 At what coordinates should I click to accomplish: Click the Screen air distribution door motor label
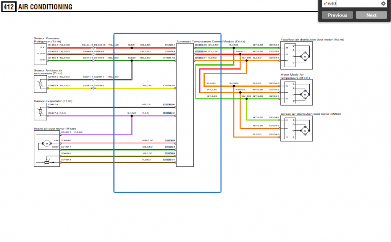[310, 114]
